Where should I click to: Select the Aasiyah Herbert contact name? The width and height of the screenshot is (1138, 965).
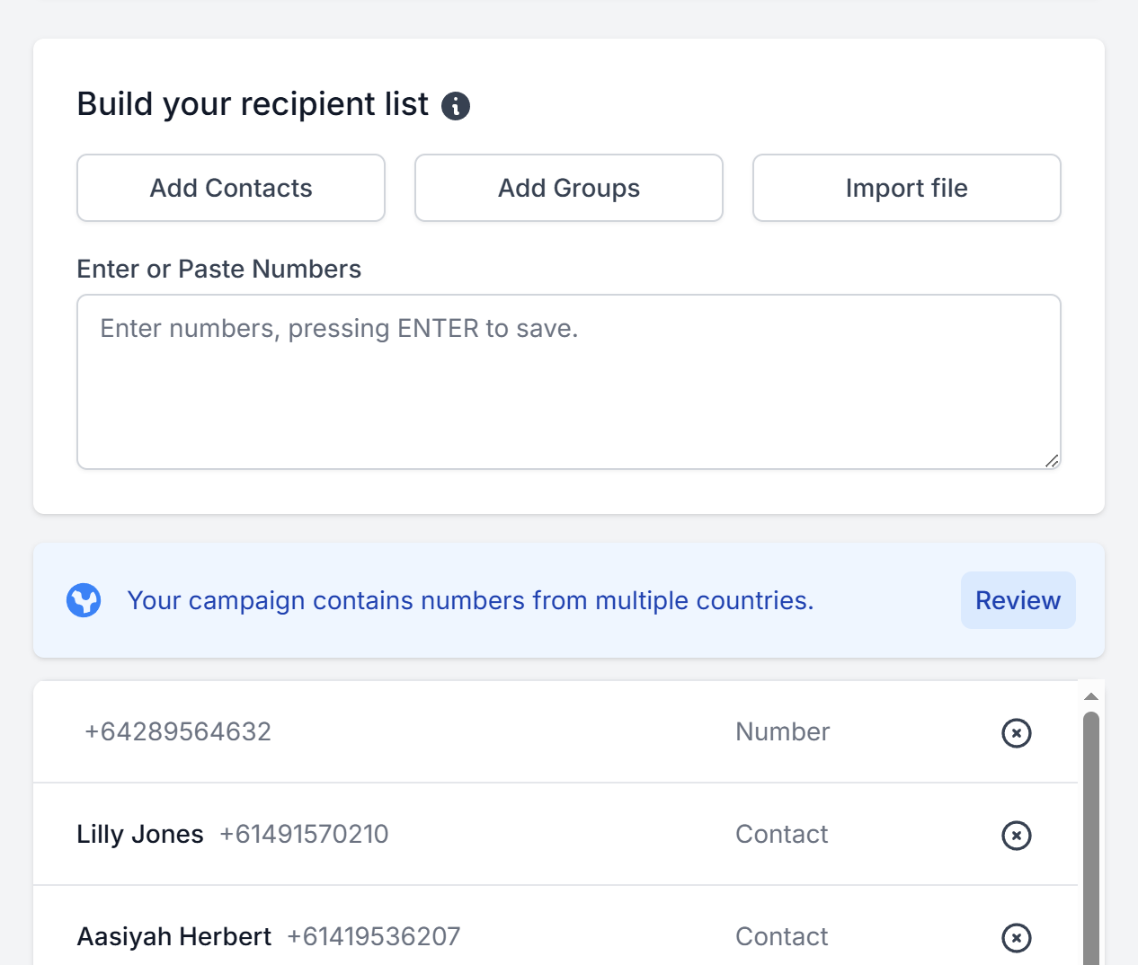coord(174,937)
